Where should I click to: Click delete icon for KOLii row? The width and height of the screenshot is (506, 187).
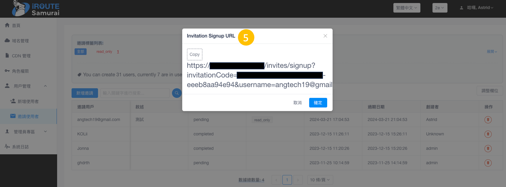pos(488,134)
